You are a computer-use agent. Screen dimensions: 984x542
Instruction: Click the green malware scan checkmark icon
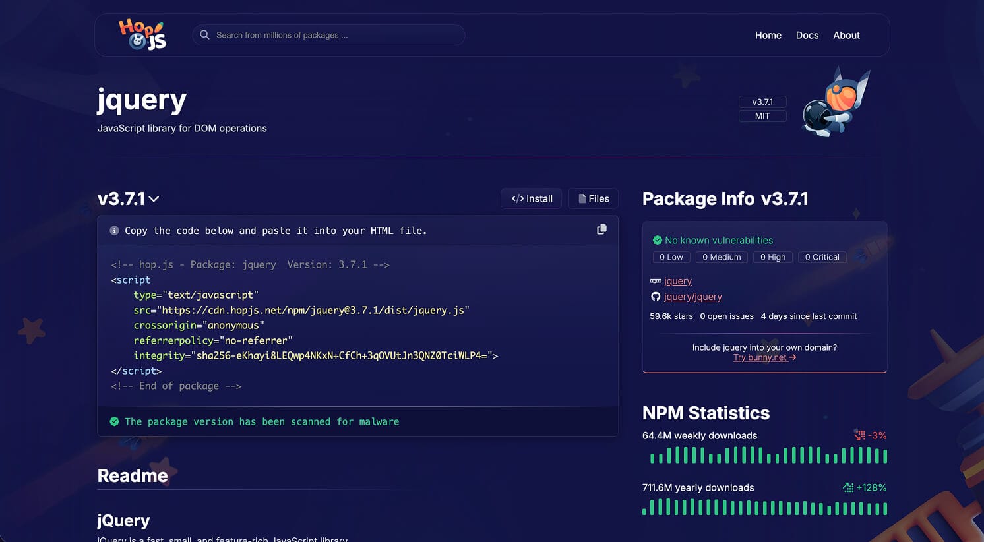[x=114, y=421]
